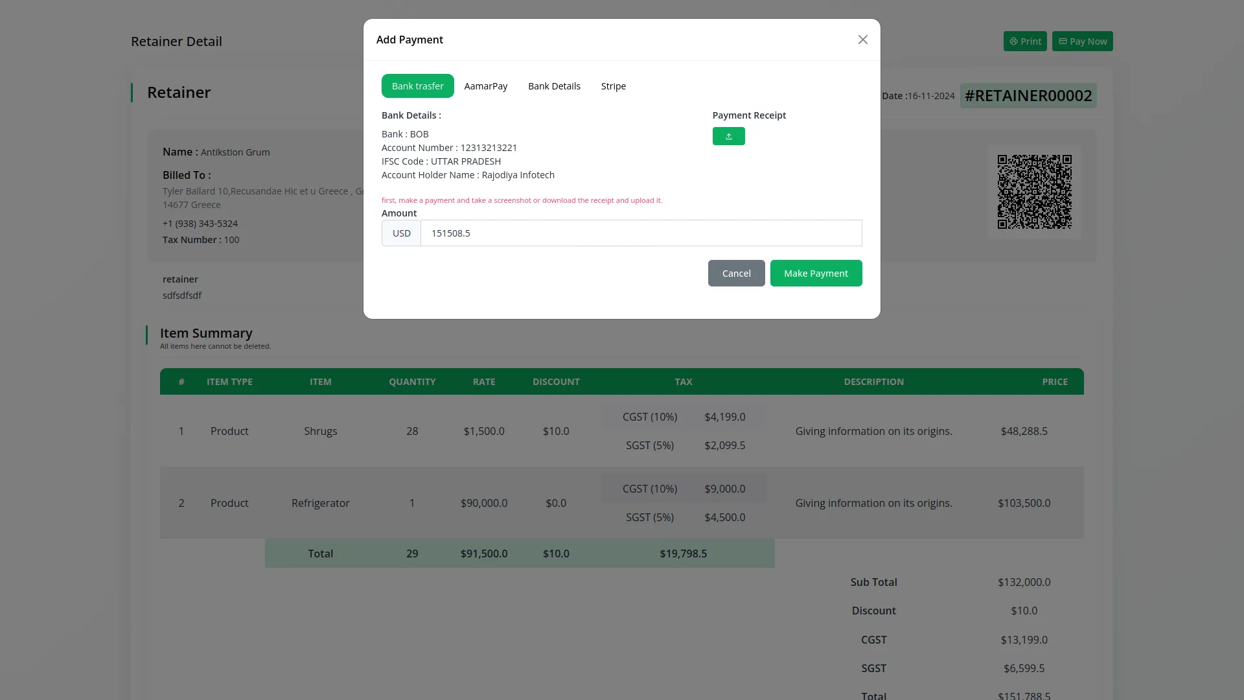The height and width of the screenshot is (700, 1244).
Task: Click the Refrigerator item row
Action: [321, 503]
